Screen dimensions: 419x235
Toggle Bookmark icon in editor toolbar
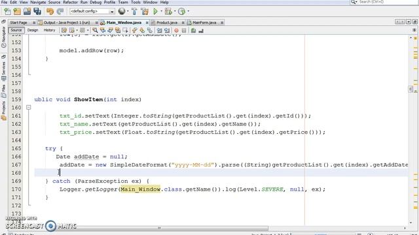150,31
